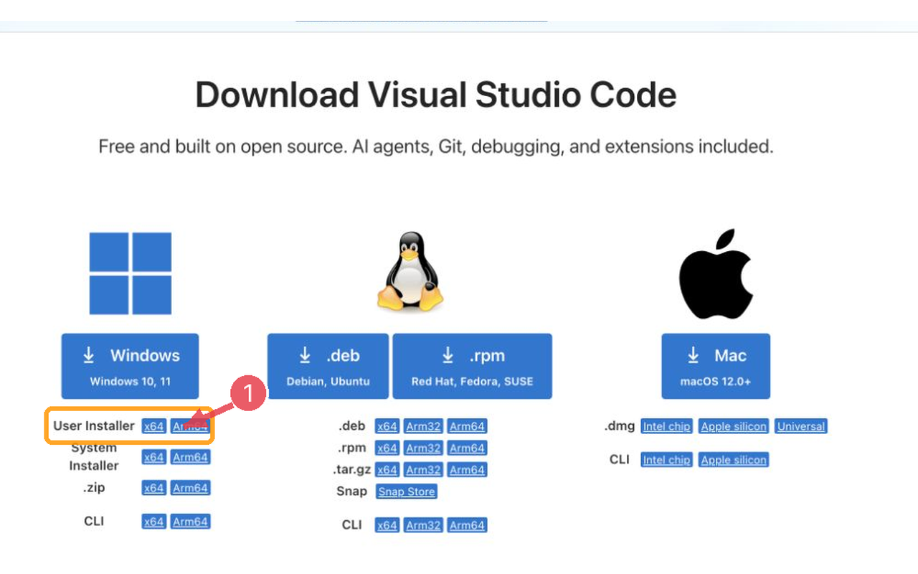Click the Mac '.dmg' row label
Image resolution: width=918 pixels, height=574 pixels.
620,425
